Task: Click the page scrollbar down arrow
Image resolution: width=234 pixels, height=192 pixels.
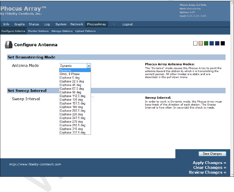Action: tap(232, 175)
